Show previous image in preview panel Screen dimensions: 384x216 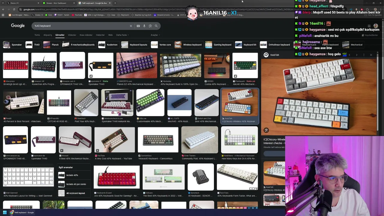[349, 55]
